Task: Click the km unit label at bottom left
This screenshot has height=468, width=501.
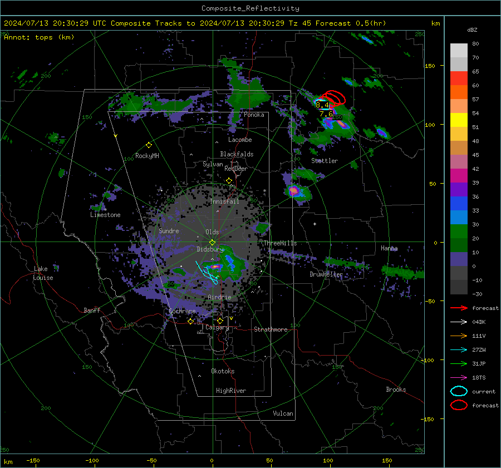Action: pos(8,462)
